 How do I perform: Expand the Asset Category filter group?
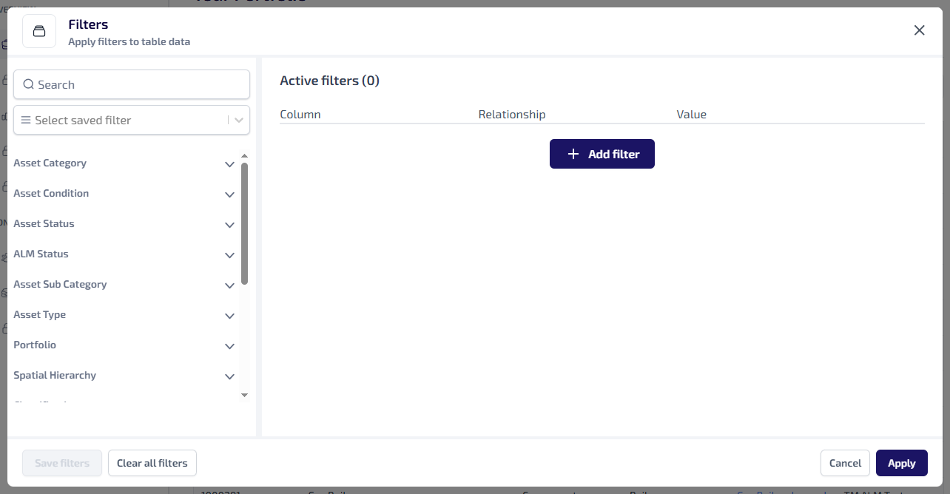point(229,164)
